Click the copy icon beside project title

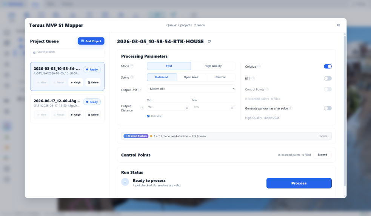pyautogui.click(x=209, y=41)
